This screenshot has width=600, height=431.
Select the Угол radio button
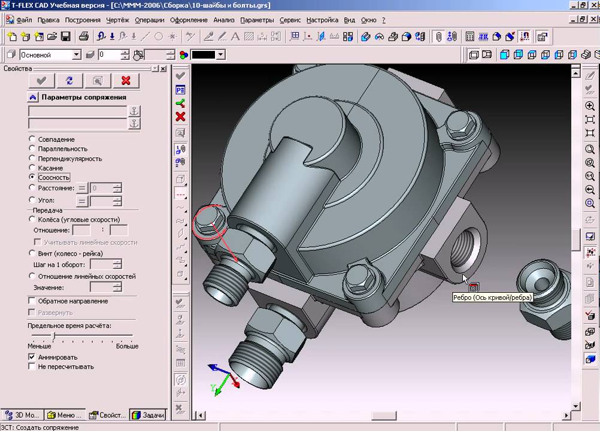(x=32, y=199)
